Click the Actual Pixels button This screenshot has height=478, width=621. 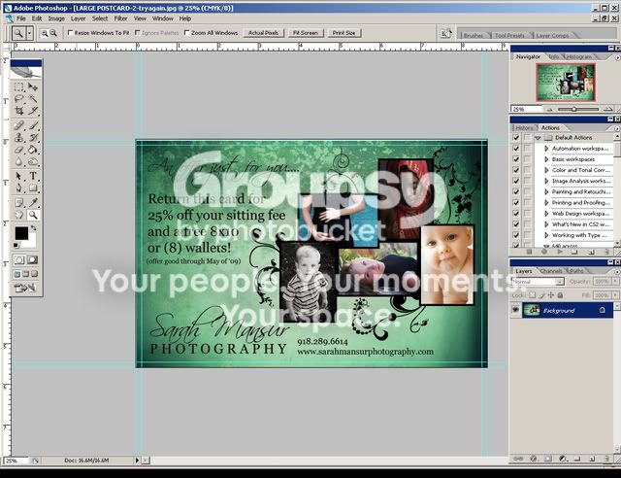coord(263,33)
